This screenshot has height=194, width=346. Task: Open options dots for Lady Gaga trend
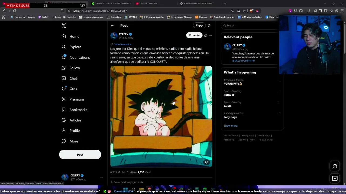coord(279,114)
